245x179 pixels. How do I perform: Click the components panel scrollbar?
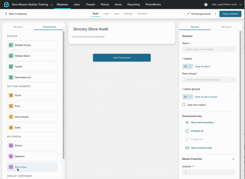pyautogui.click(x=64, y=95)
